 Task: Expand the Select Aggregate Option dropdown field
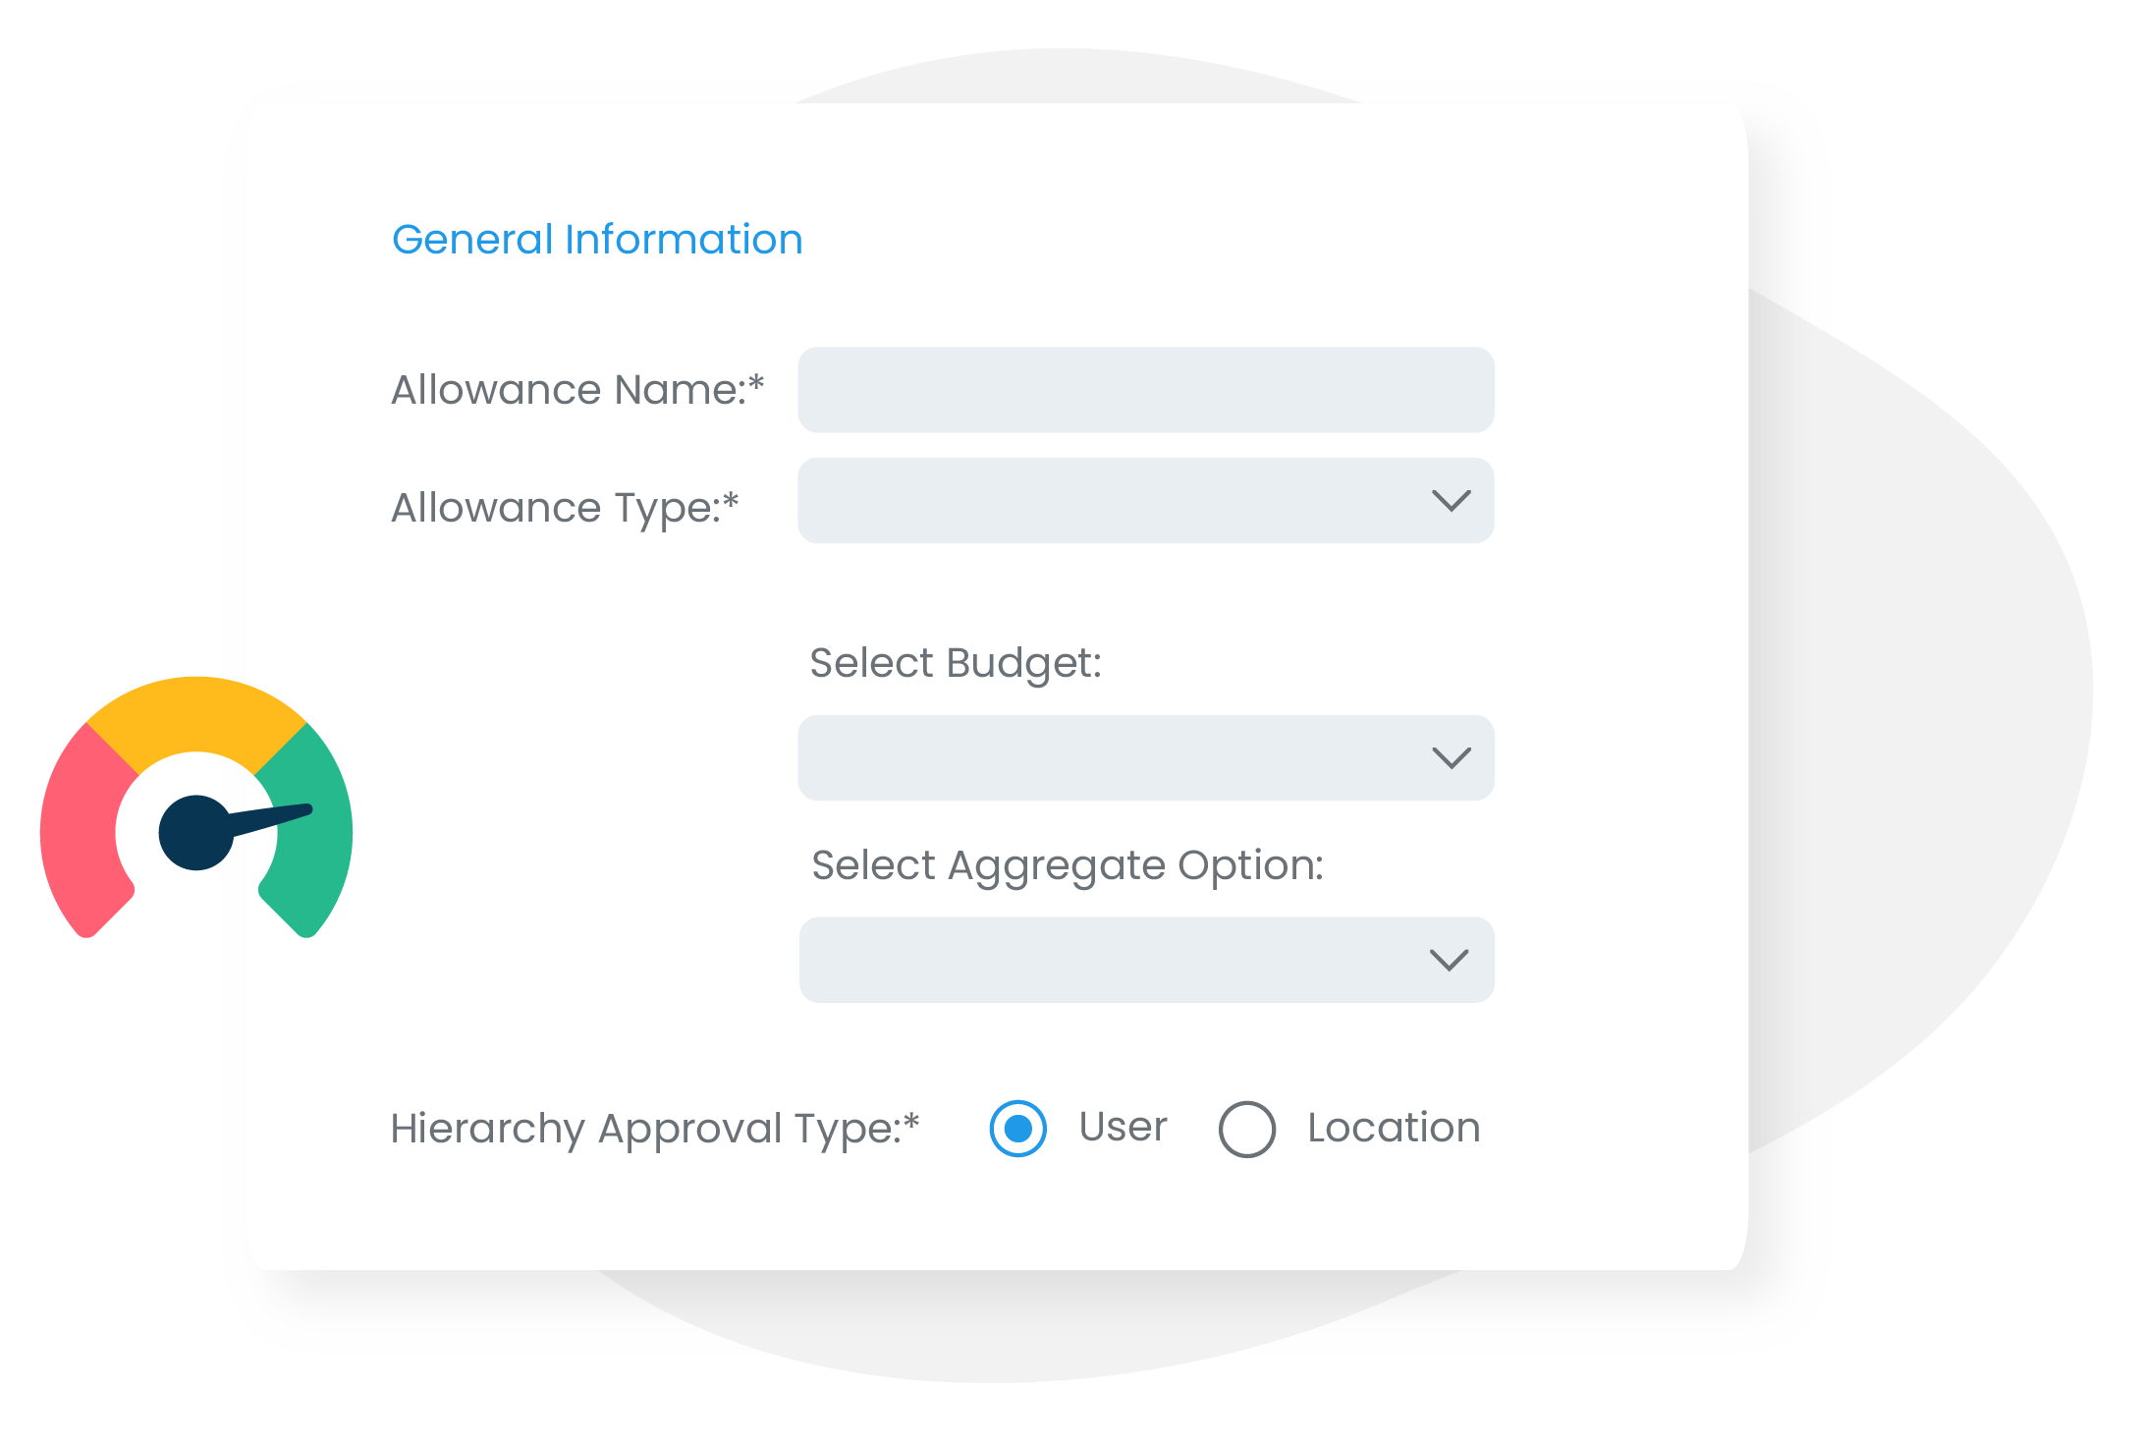pyautogui.click(x=1110, y=960)
